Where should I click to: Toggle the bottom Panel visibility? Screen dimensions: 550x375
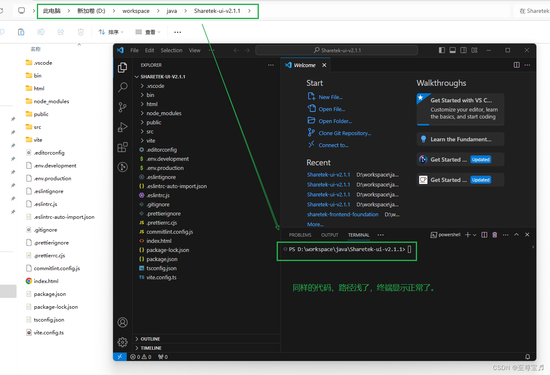coord(453,50)
